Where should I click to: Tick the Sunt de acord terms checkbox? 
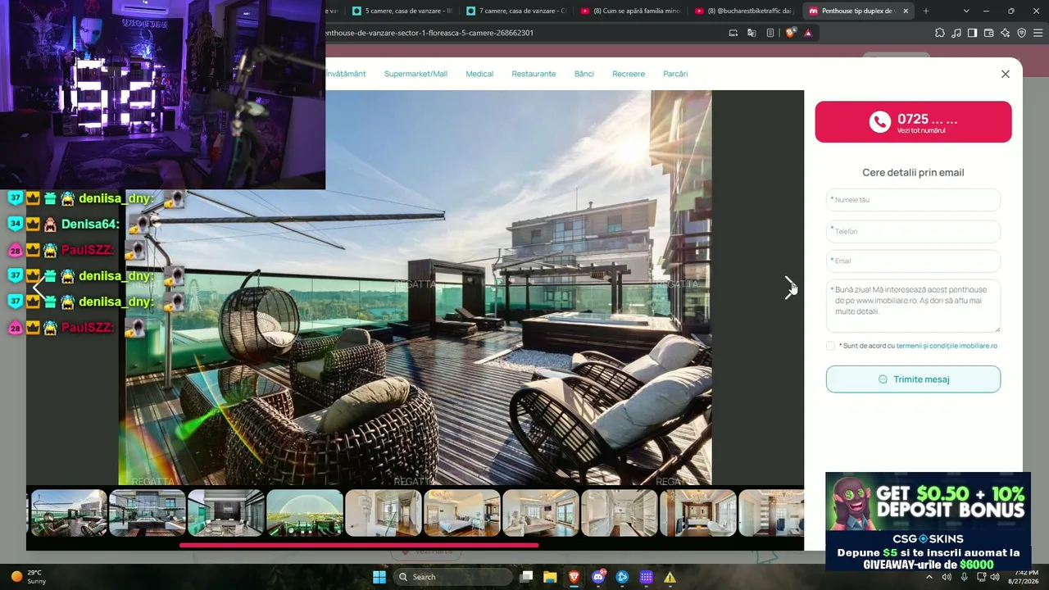click(x=831, y=346)
